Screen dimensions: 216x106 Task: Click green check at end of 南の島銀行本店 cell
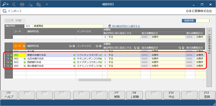[x=74, y=66]
